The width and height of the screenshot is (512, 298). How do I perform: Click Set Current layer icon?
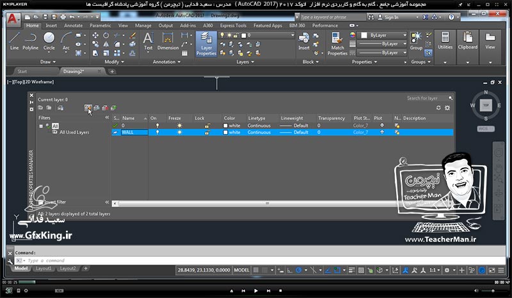[x=113, y=108]
